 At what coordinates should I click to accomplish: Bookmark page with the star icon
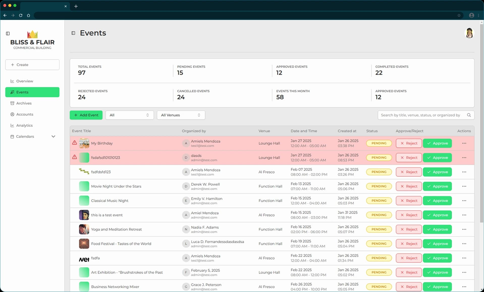click(459, 15)
